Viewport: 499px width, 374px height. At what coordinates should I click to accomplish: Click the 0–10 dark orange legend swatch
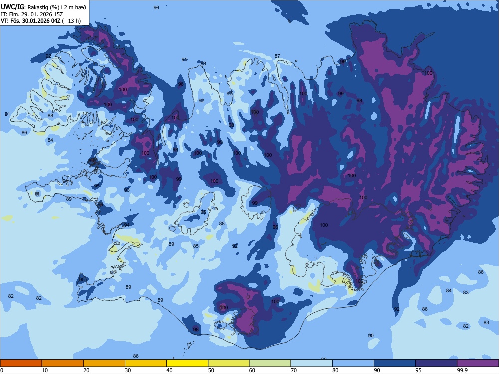[x=21, y=363]
